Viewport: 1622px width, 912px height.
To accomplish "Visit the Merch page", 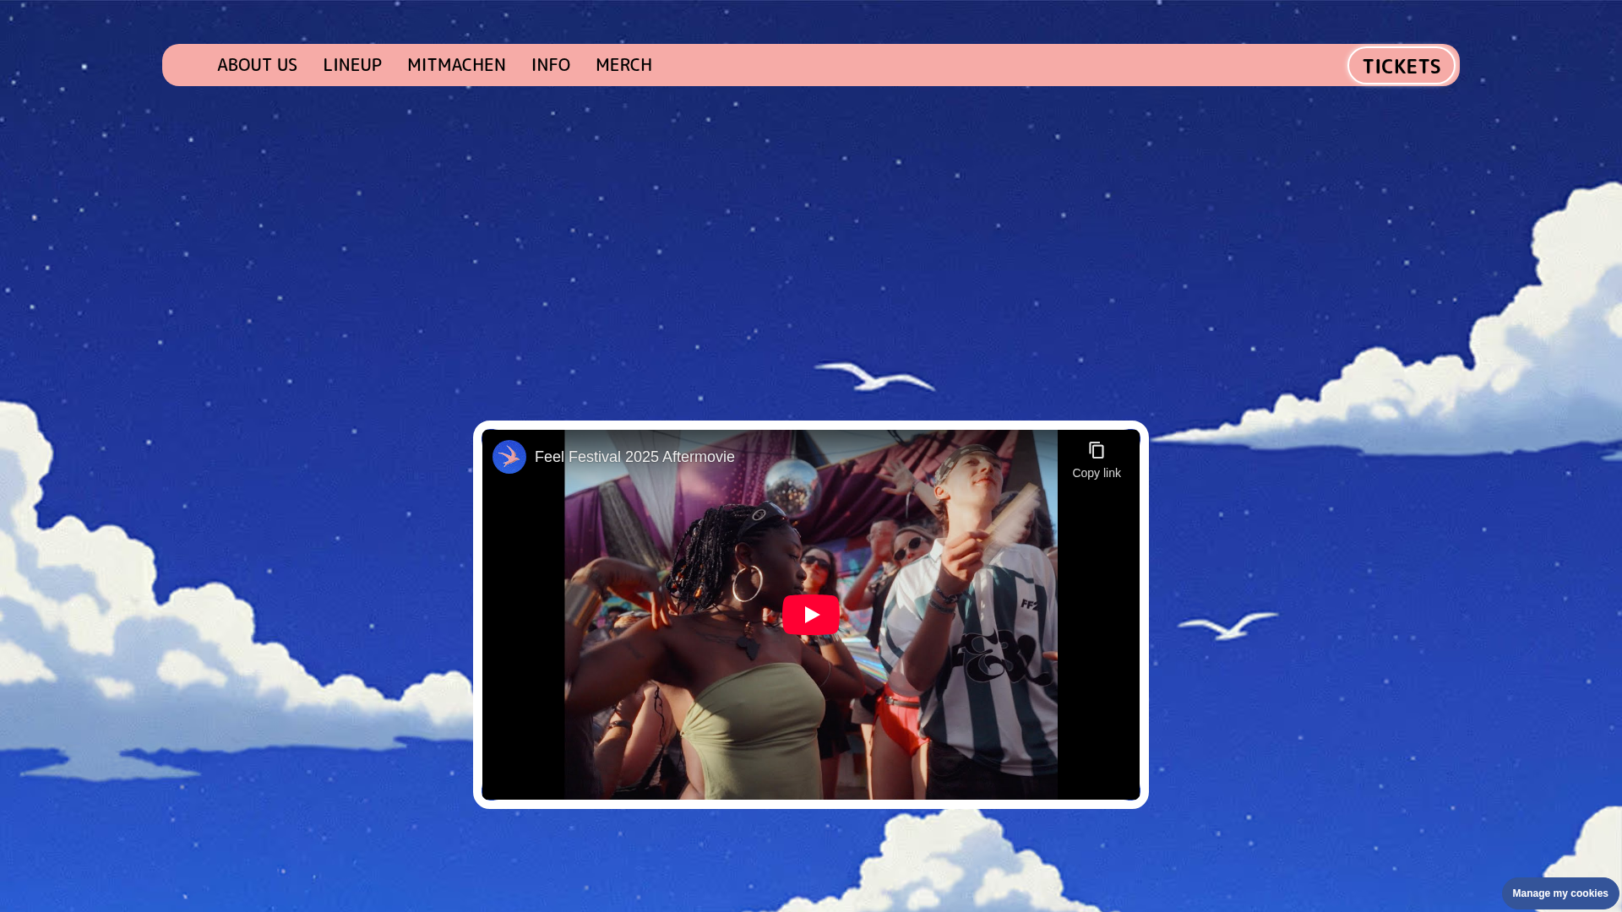I will [x=623, y=65].
